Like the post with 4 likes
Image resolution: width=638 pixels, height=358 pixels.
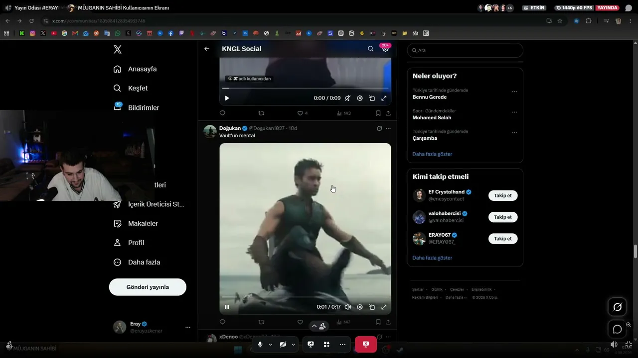point(302,113)
